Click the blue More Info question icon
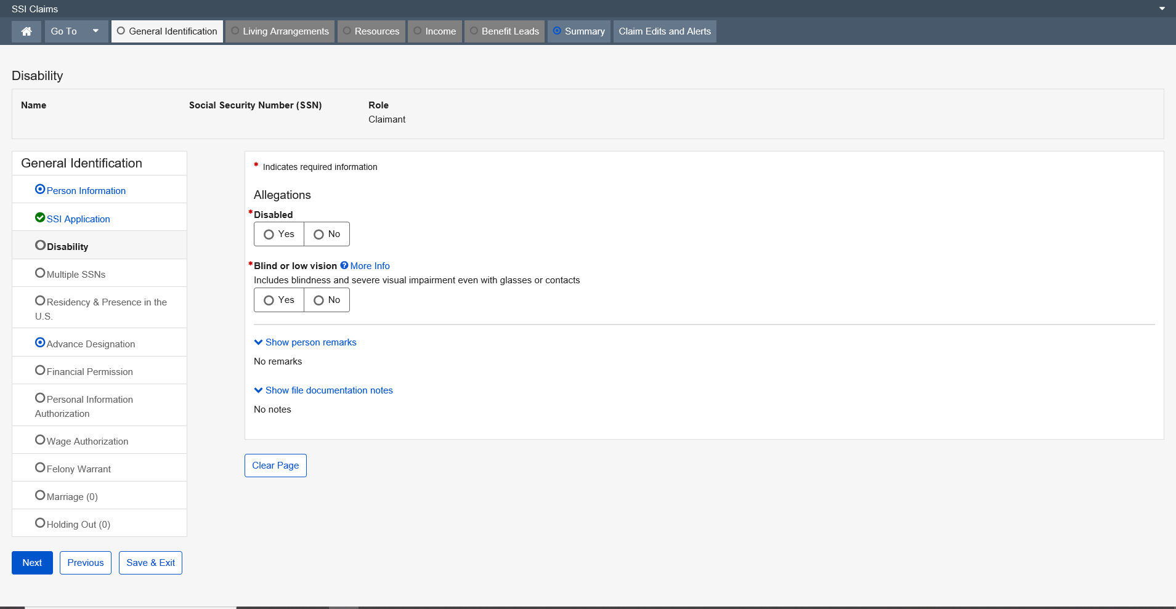This screenshot has height=609, width=1176. pos(344,265)
